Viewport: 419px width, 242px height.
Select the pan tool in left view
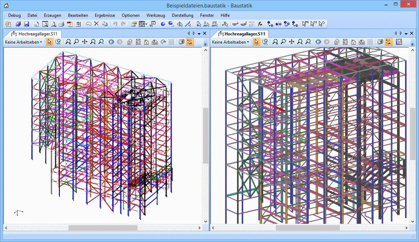85,42
